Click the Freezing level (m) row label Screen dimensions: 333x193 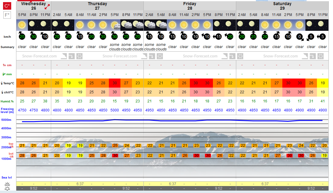pos(7,110)
